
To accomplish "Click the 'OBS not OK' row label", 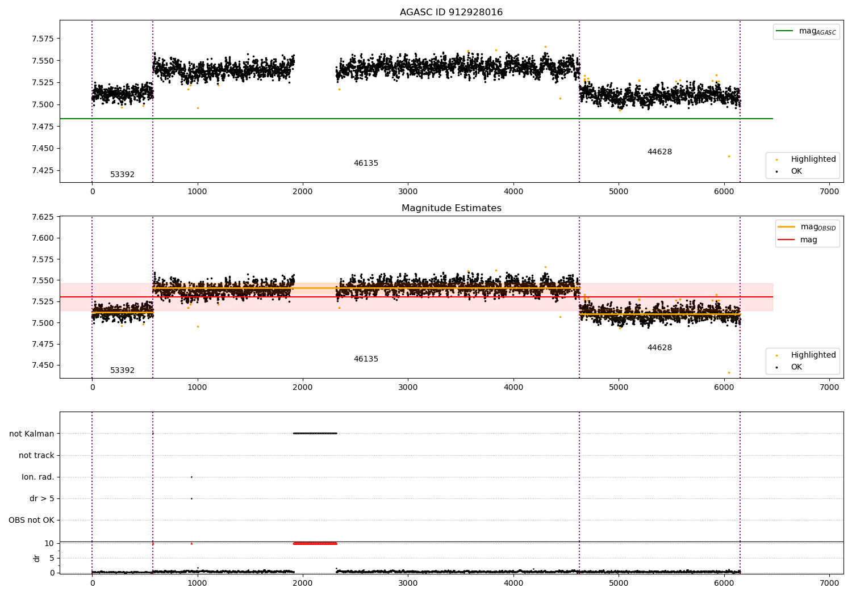I will (32, 520).
